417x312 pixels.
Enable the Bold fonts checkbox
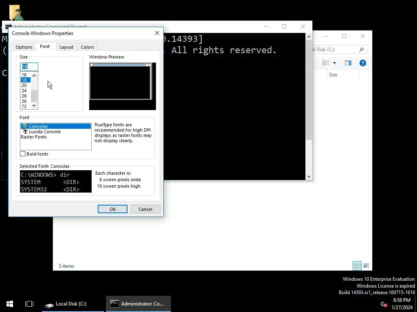pos(23,154)
